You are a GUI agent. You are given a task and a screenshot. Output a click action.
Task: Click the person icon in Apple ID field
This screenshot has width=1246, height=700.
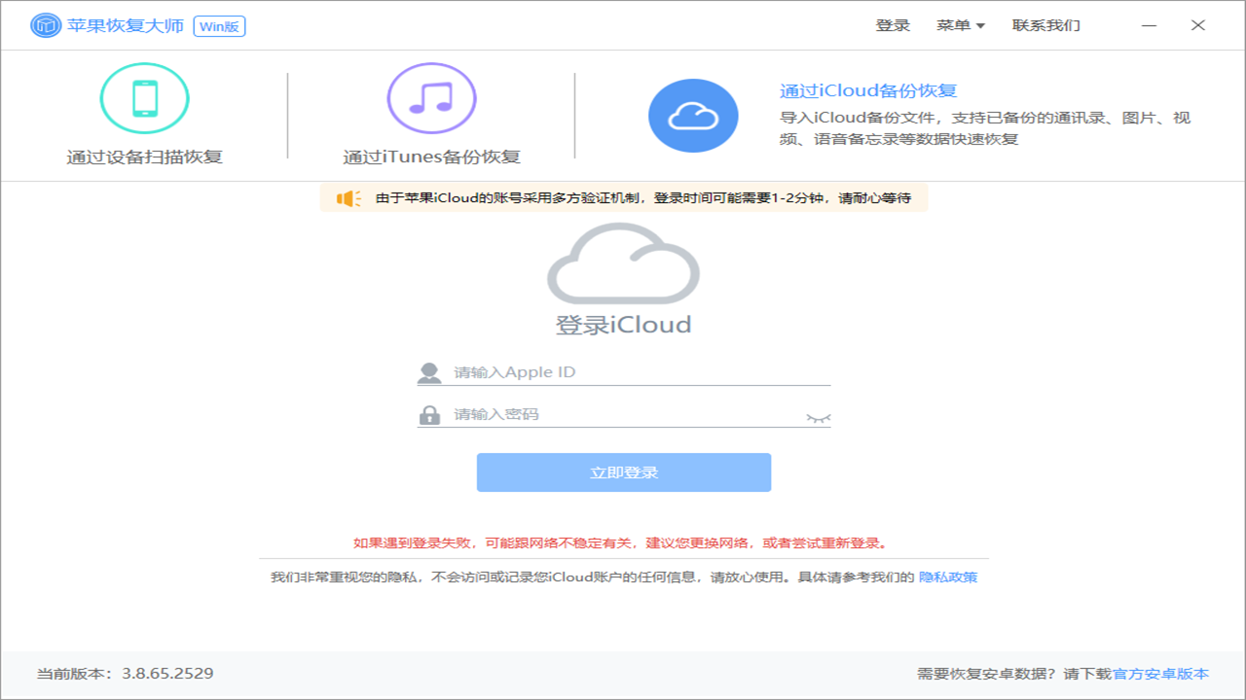point(429,370)
